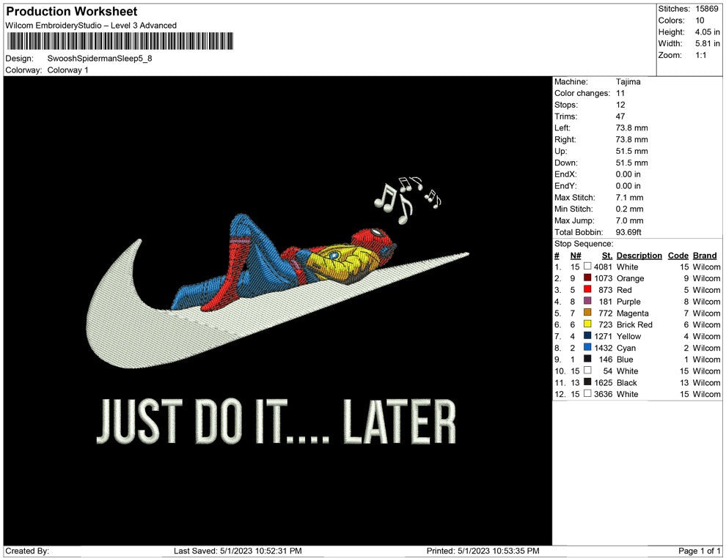Select the design name SwooshSpidermanSleep5_8
The image size is (726, 558).
(x=100, y=59)
